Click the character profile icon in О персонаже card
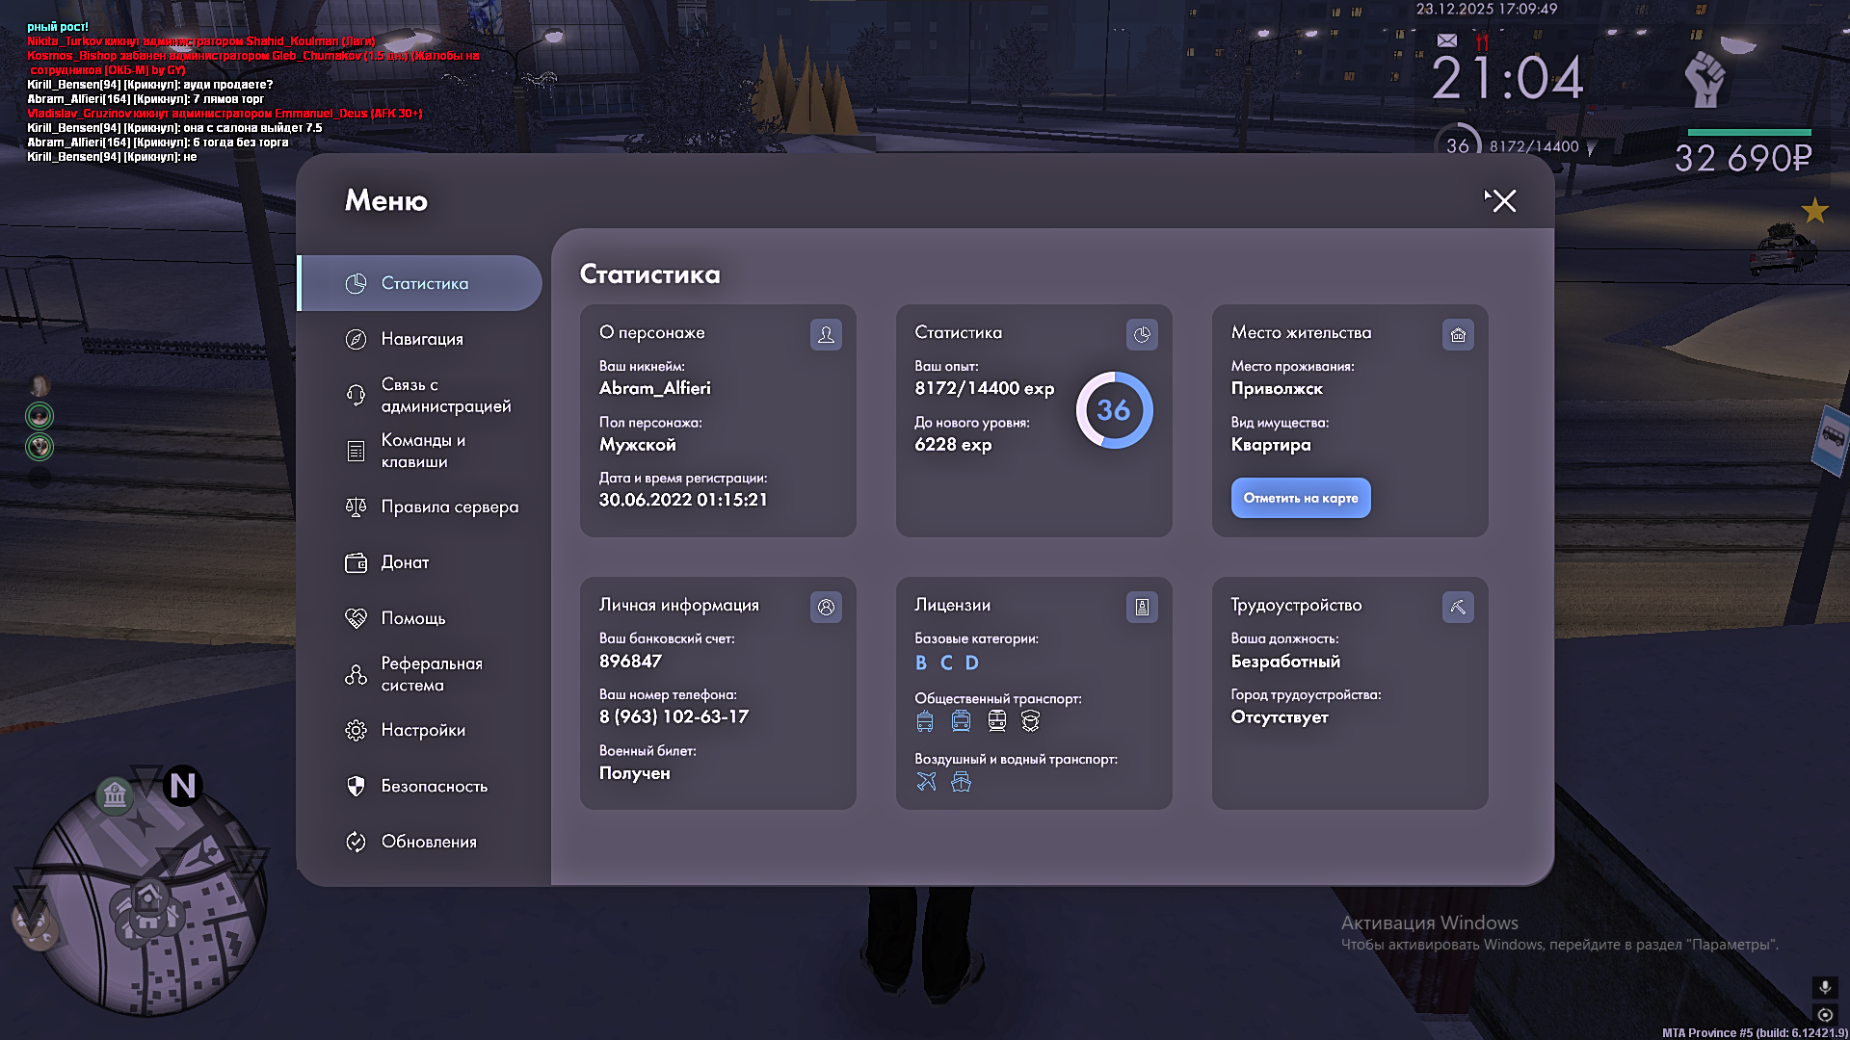1850x1040 pixels. point(826,334)
